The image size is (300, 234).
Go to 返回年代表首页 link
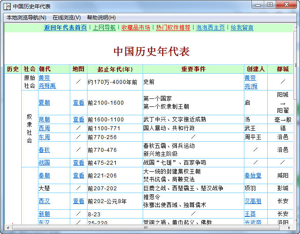click(x=65, y=27)
